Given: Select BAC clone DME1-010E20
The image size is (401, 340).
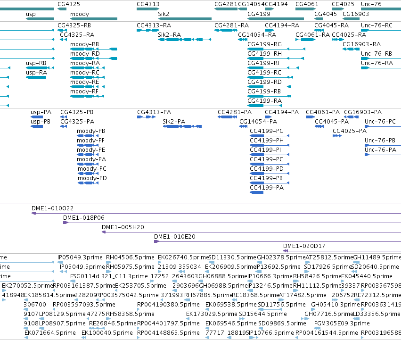Looking at the screenshot, I should point(175,237).
